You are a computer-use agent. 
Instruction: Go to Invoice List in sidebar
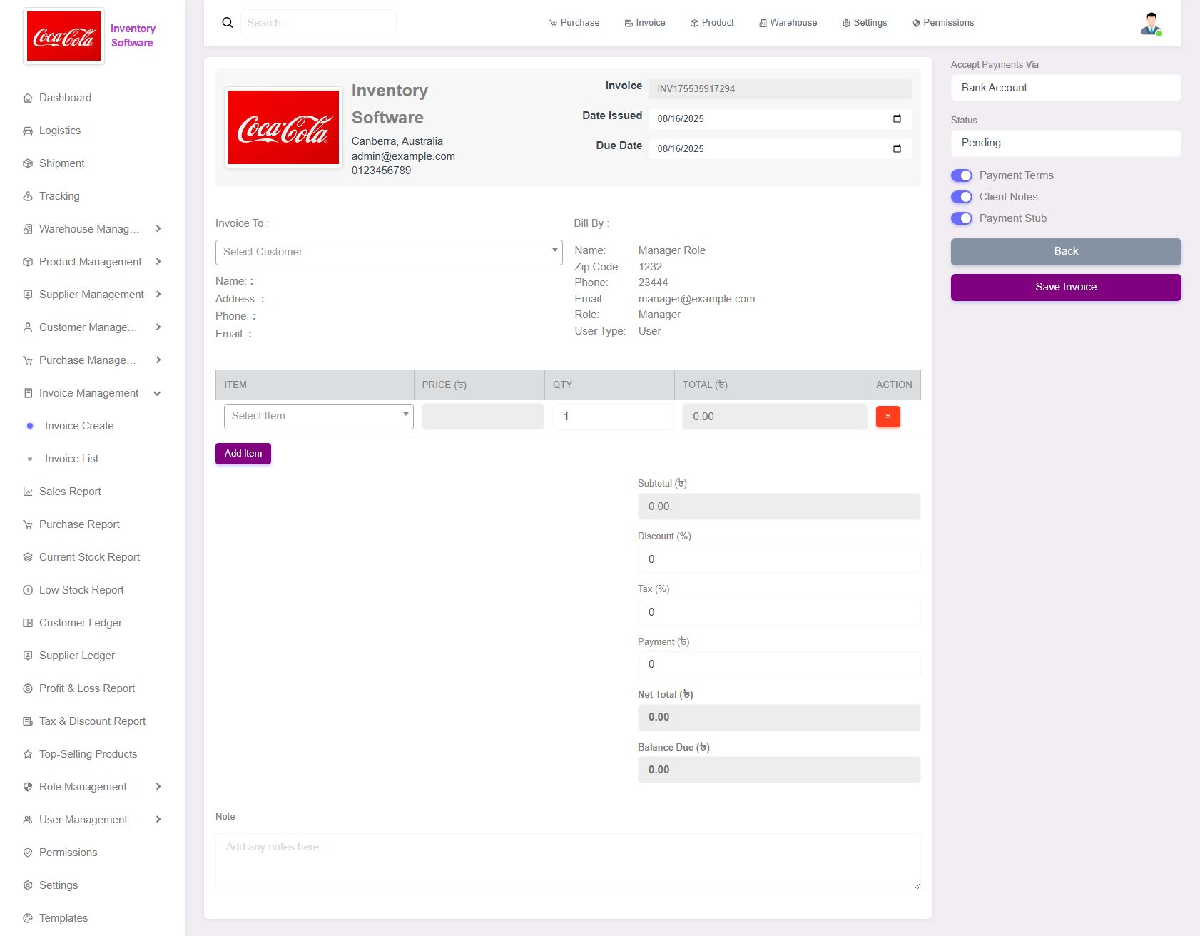coord(71,459)
